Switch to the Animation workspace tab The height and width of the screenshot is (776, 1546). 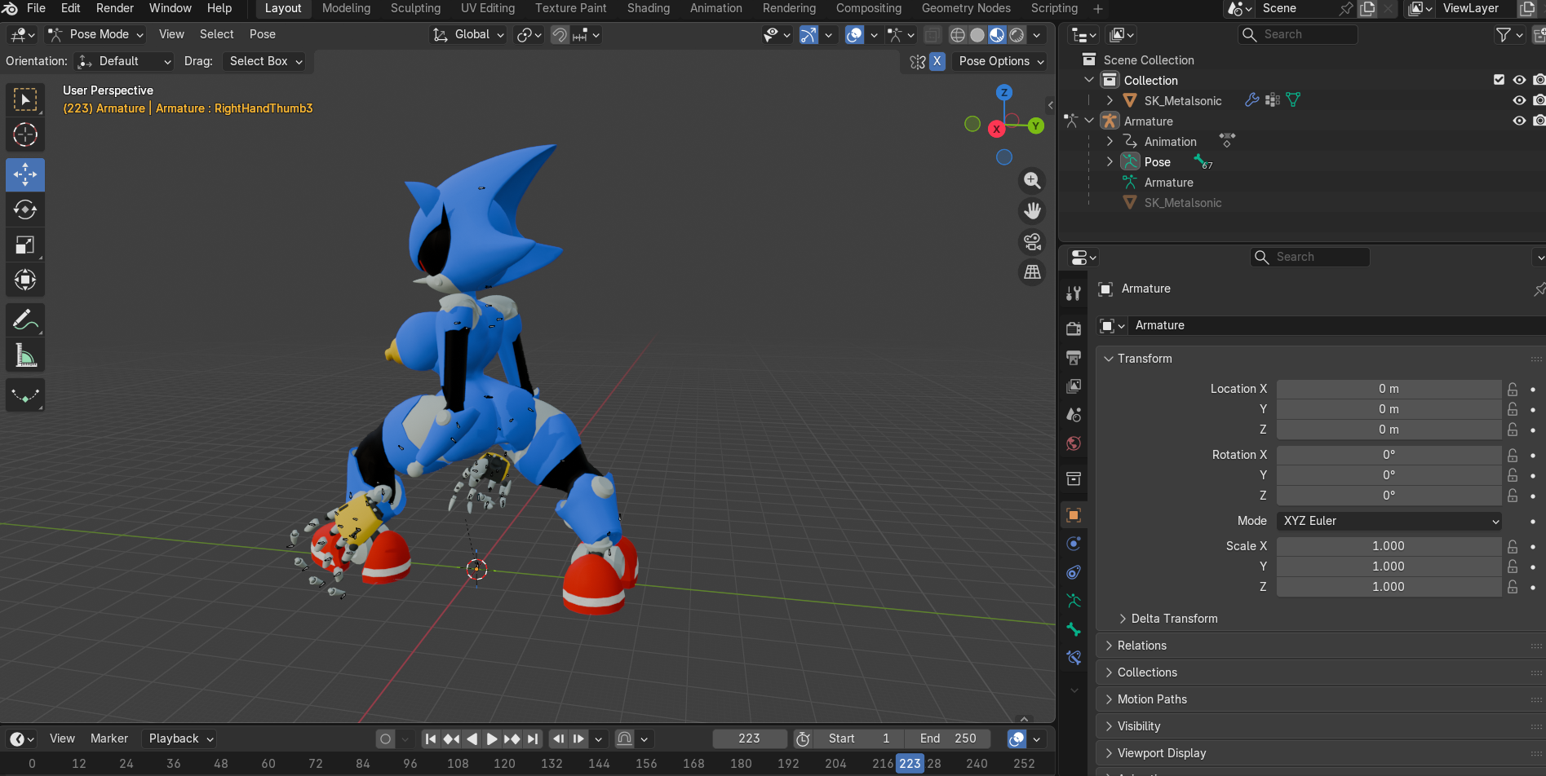click(x=716, y=8)
